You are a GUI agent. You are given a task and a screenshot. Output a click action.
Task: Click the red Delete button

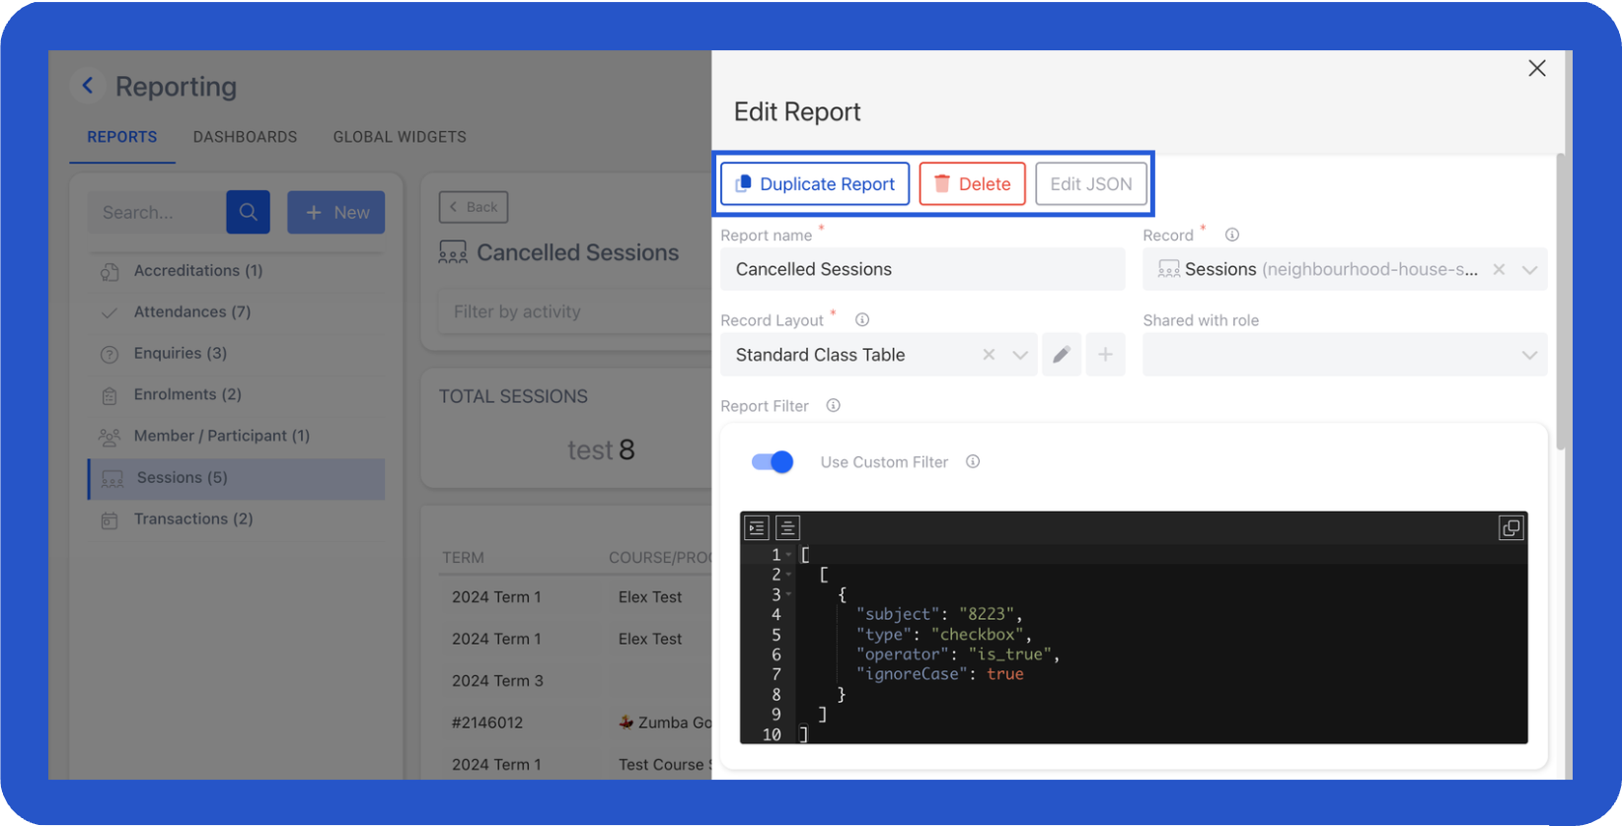(x=972, y=184)
